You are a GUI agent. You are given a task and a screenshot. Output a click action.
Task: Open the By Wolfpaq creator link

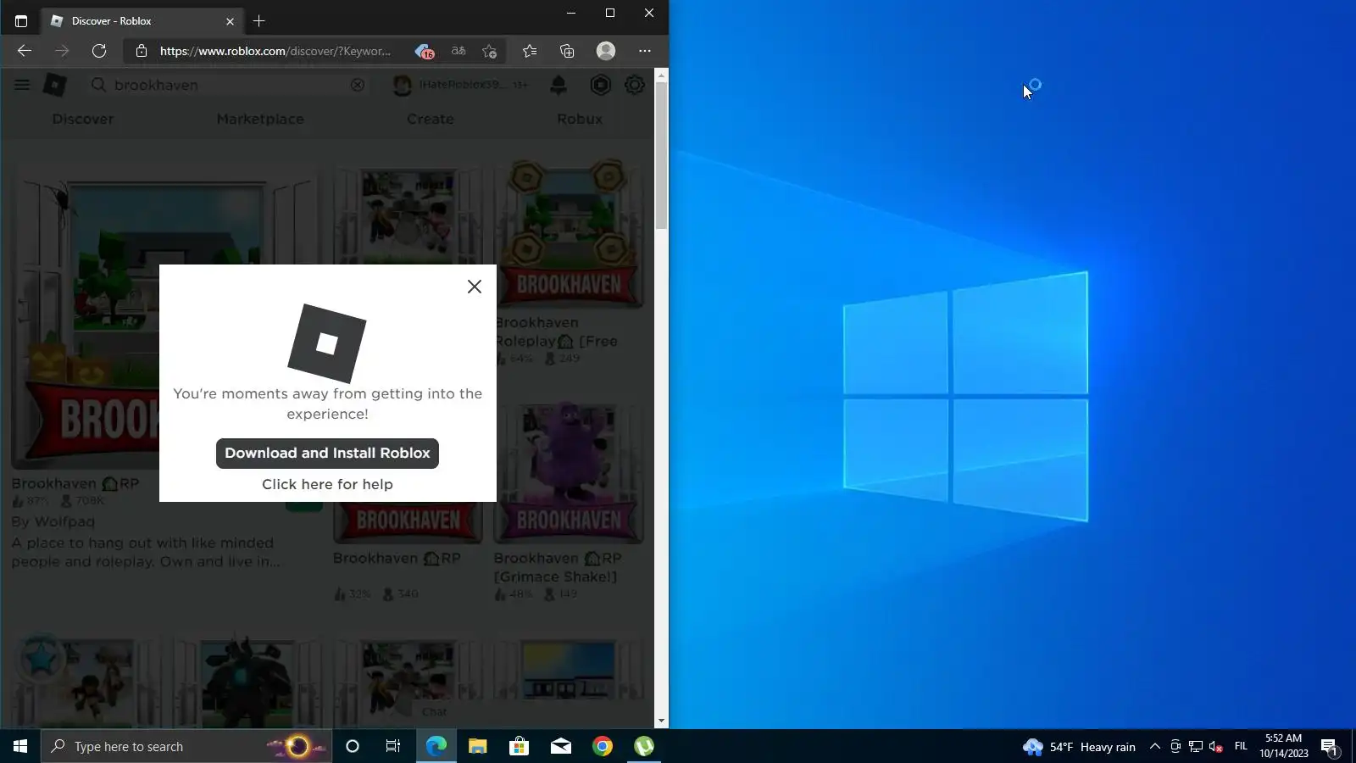tap(53, 521)
